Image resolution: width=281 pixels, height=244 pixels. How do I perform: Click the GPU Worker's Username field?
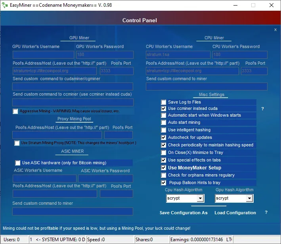click(x=43, y=55)
